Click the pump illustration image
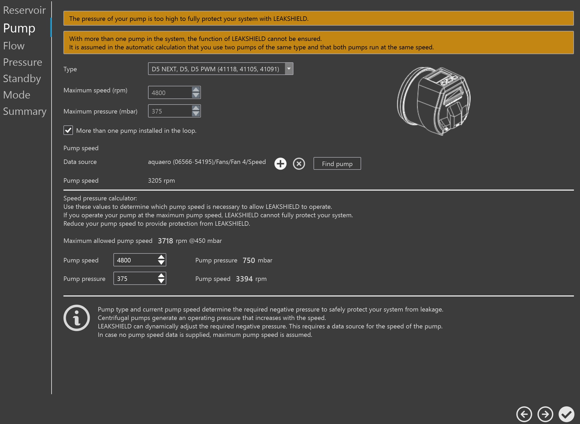The height and width of the screenshot is (424, 580). (x=434, y=101)
